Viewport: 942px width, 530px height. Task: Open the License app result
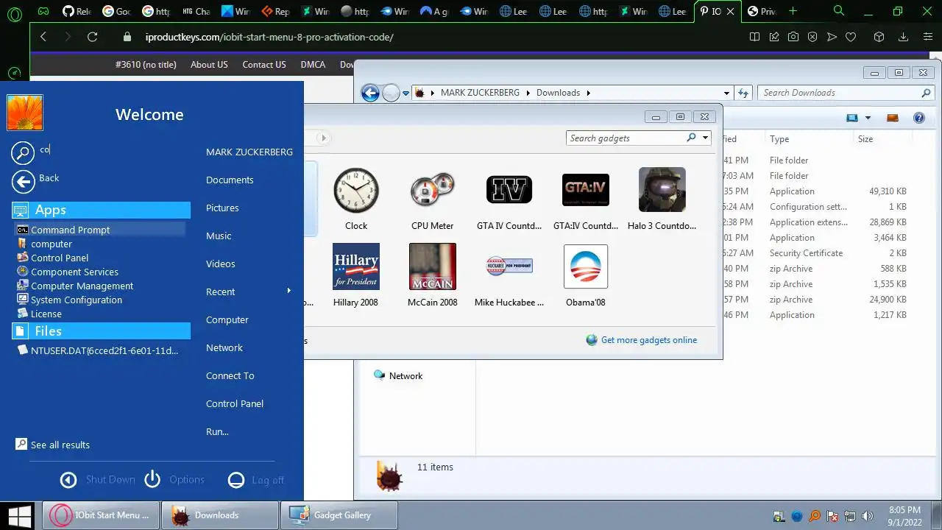click(46, 314)
